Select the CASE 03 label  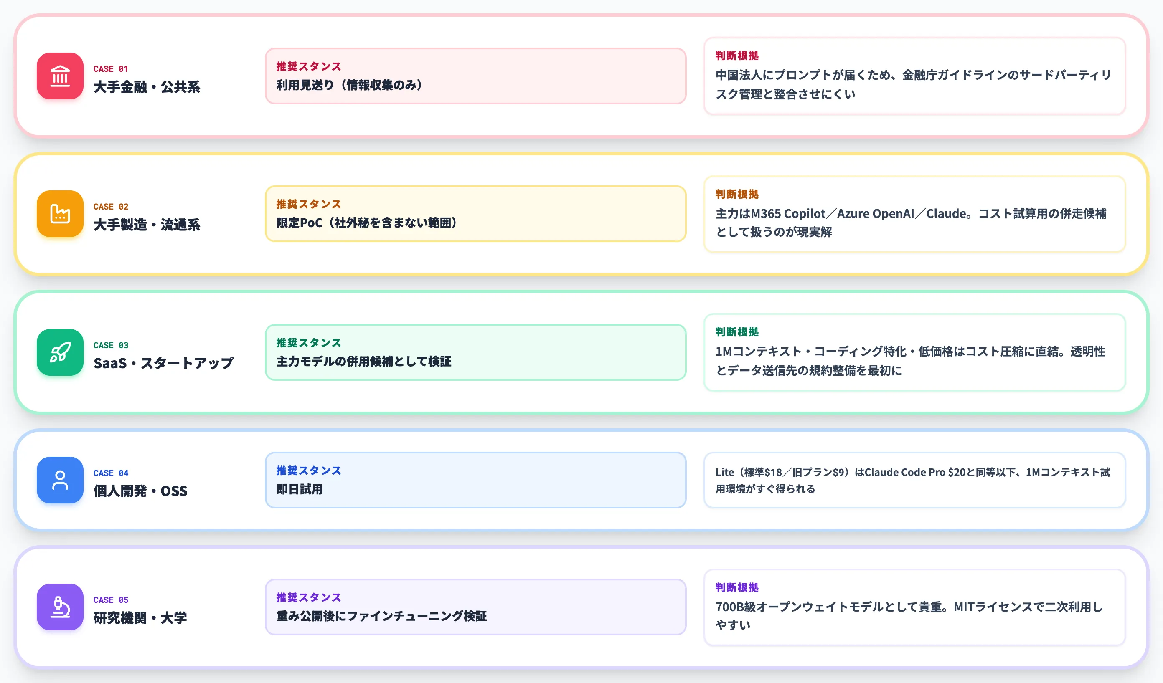[111, 345]
